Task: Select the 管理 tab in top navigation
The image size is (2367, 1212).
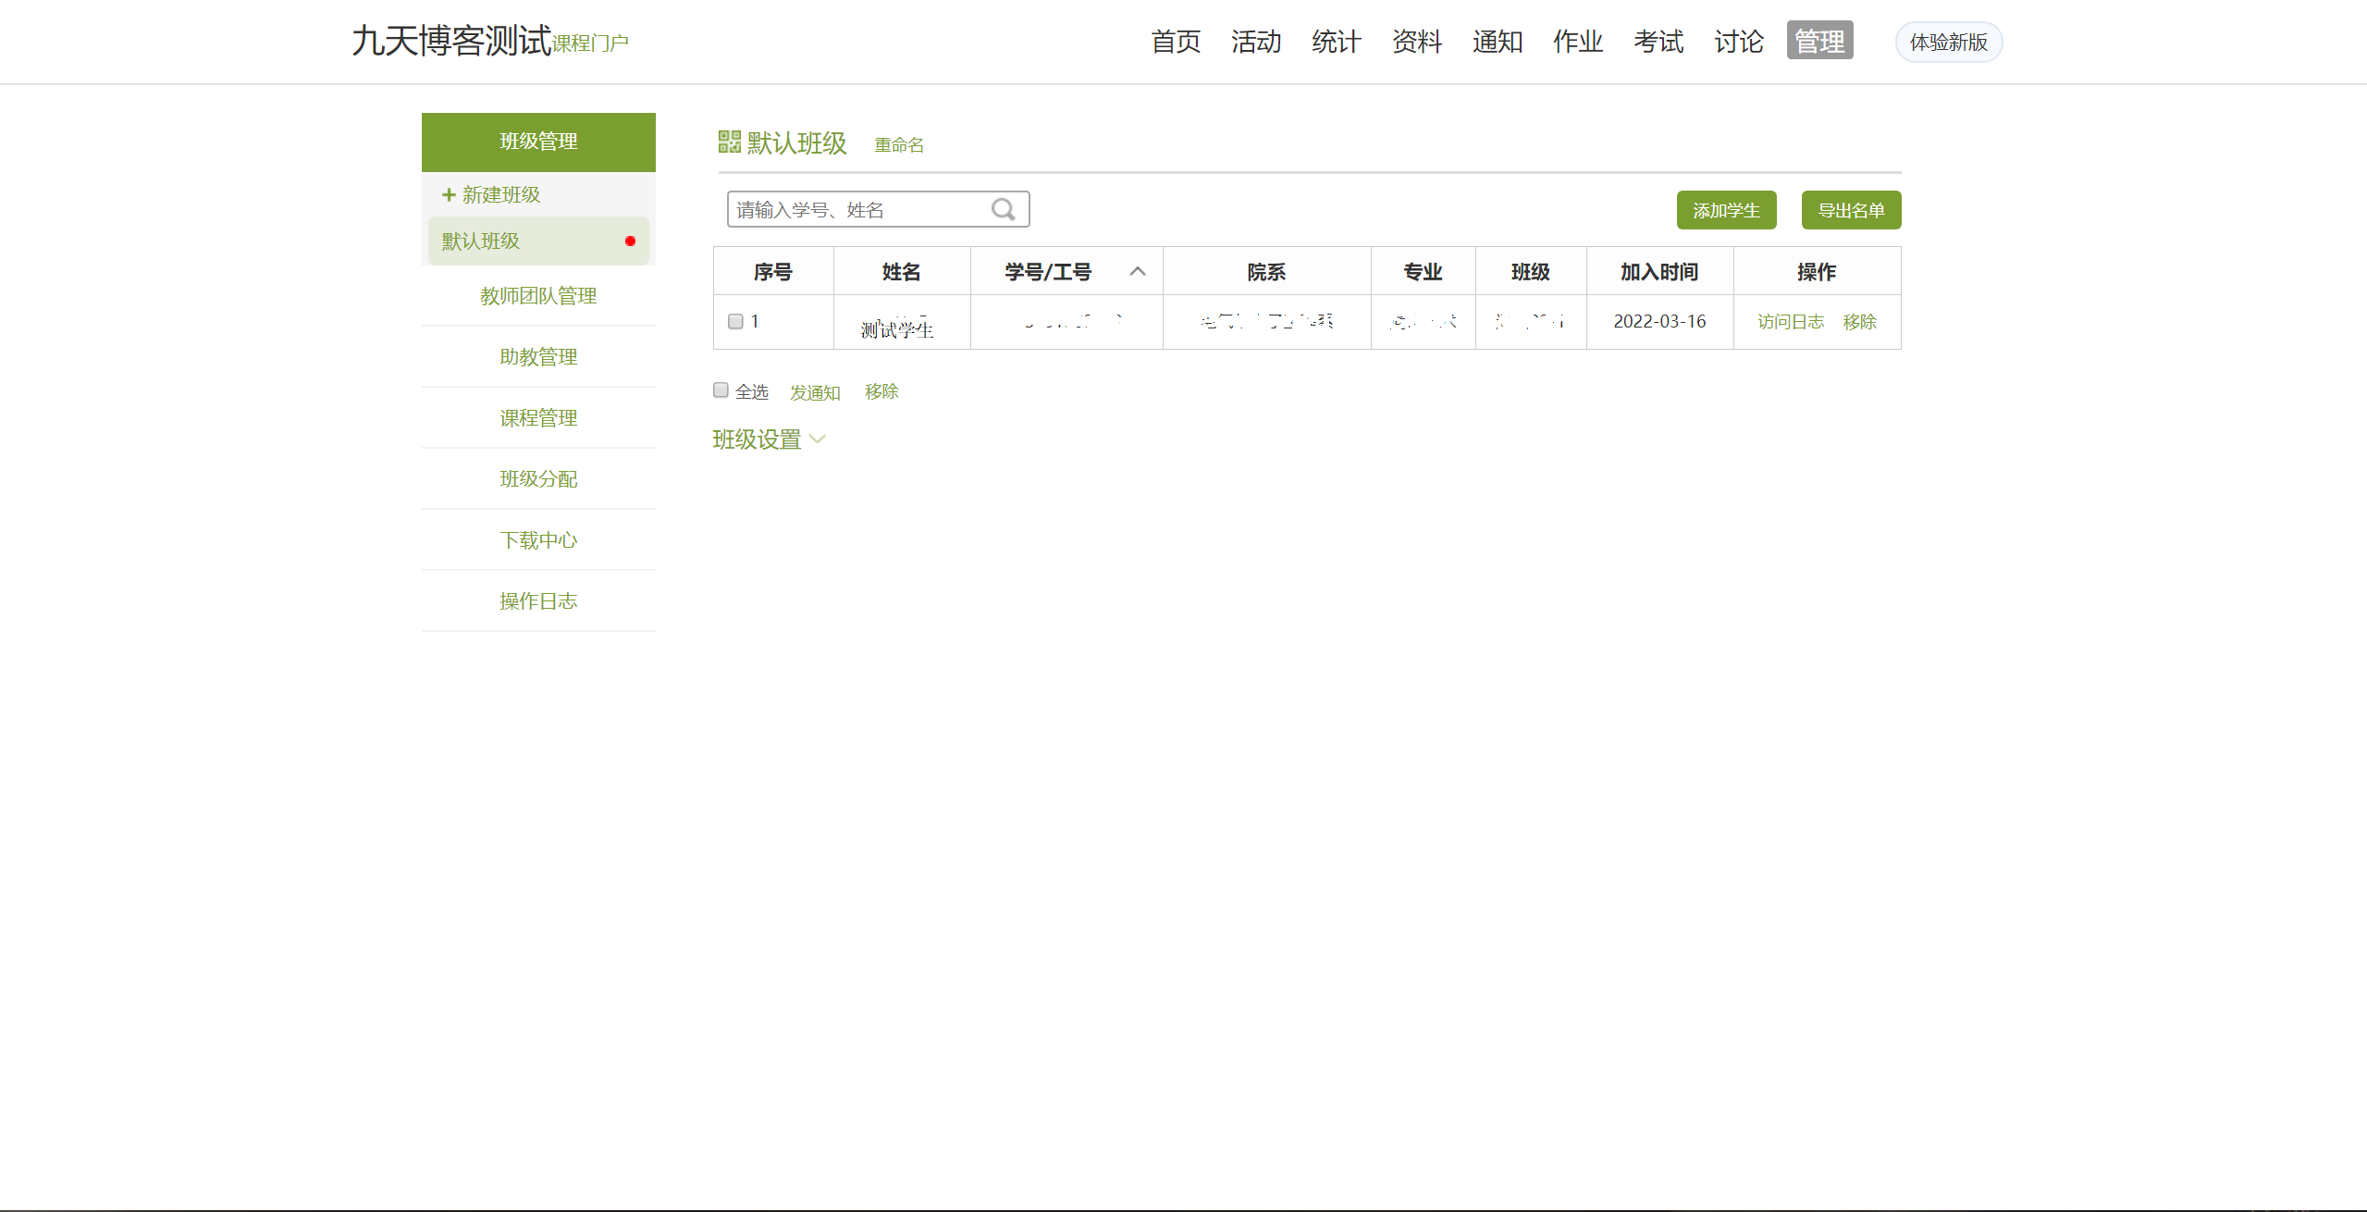Action: tap(1818, 41)
